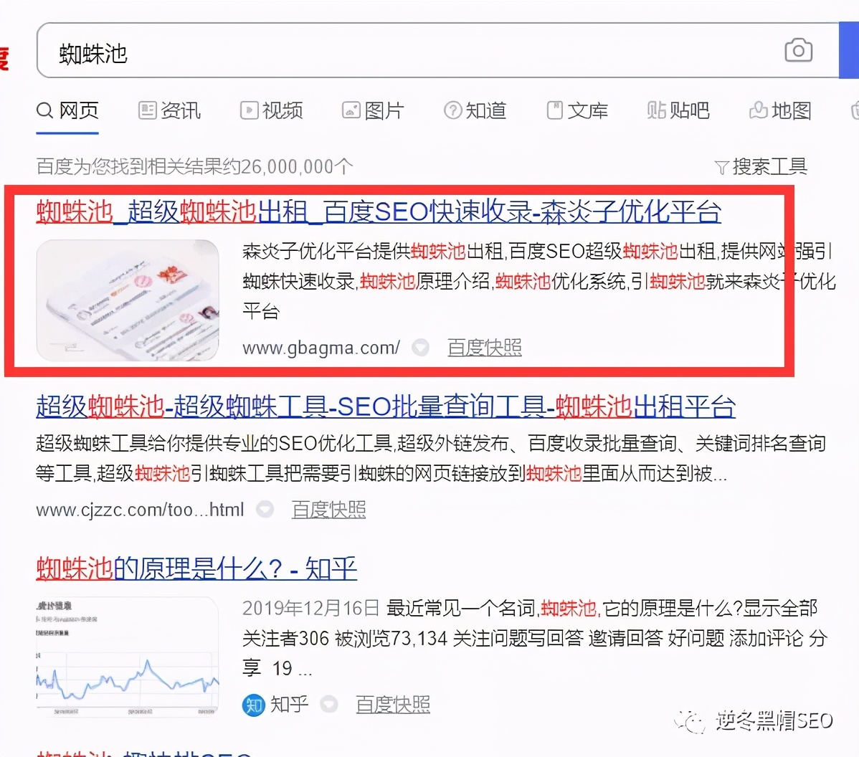
Task: Open the 视频 tab
Action: pyautogui.click(x=271, y=110)
